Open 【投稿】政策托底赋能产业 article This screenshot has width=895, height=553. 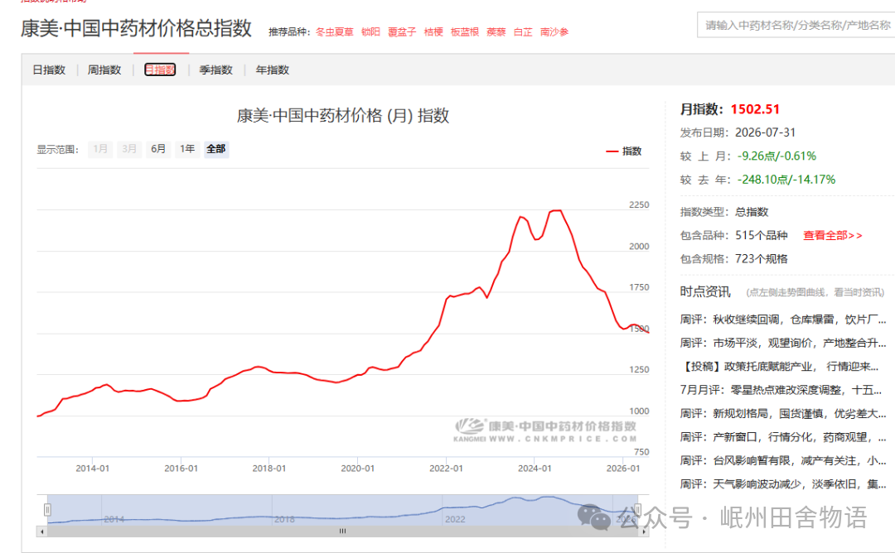[780, 367]
